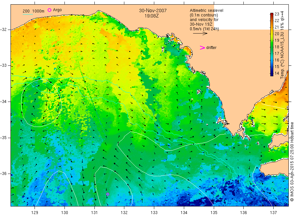Click the 132 longitude axis label

(x=124, y=213)
